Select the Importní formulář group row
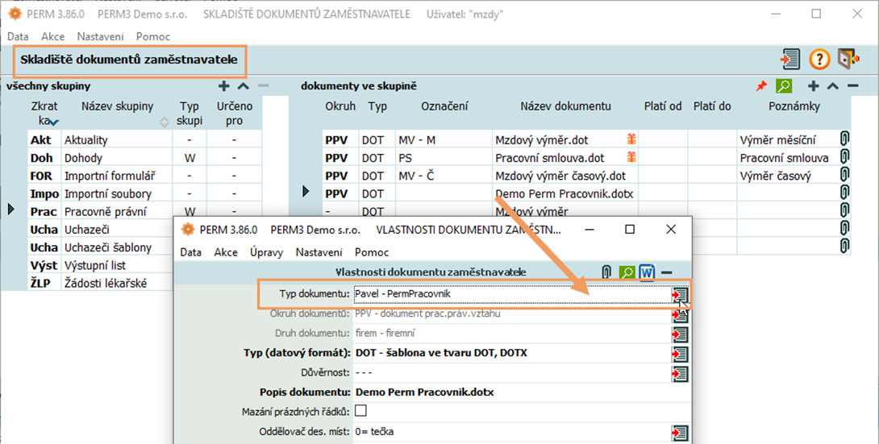 145,175
